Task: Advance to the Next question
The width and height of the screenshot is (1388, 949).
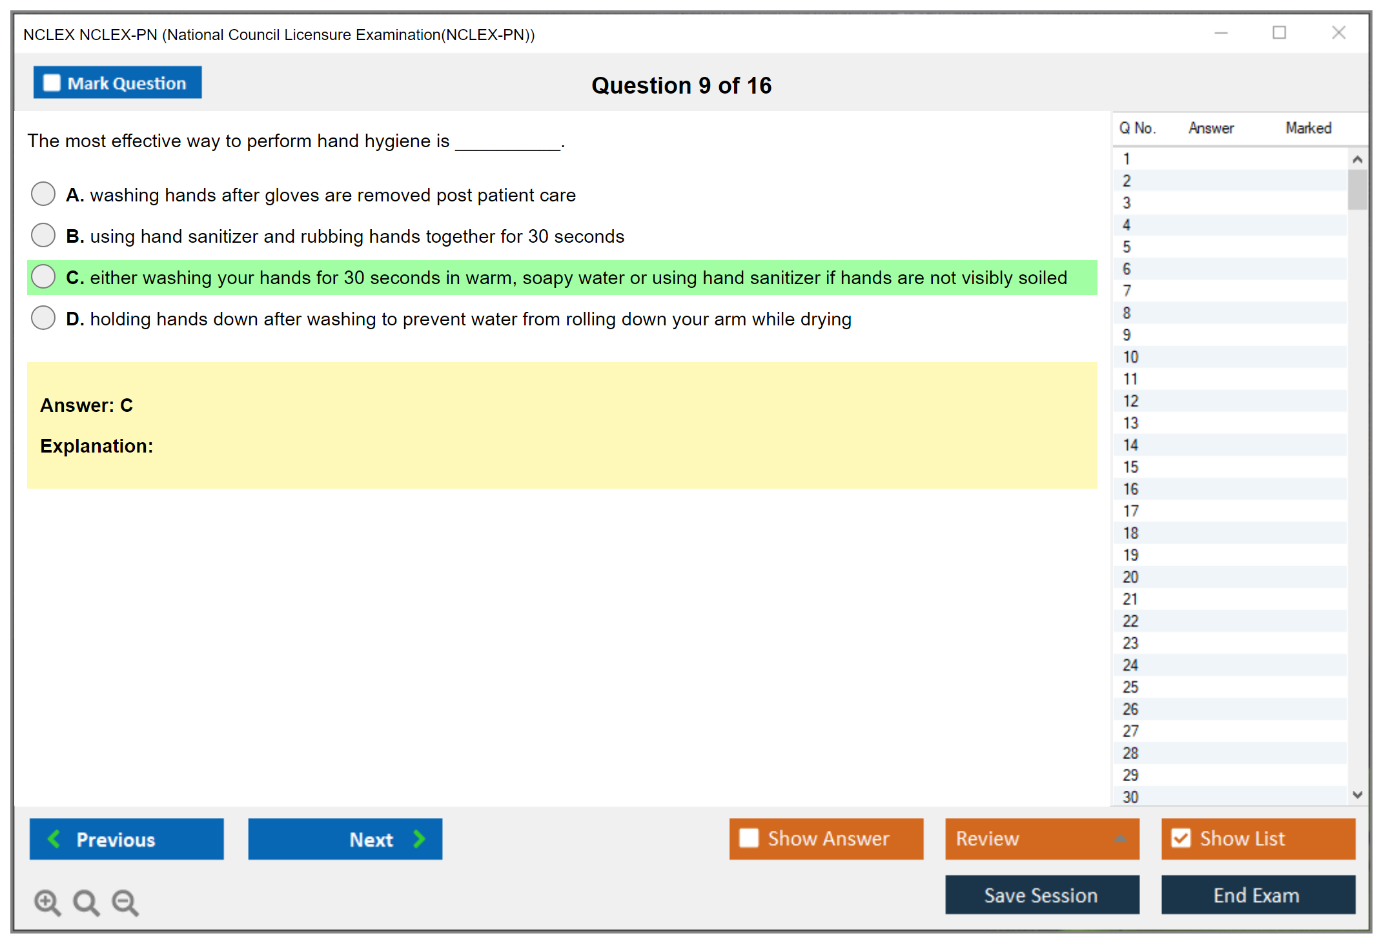Action: tap(345, 839)
